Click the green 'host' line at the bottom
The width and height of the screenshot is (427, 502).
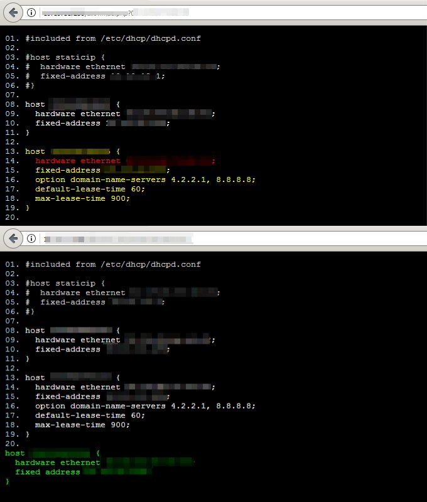15,452
